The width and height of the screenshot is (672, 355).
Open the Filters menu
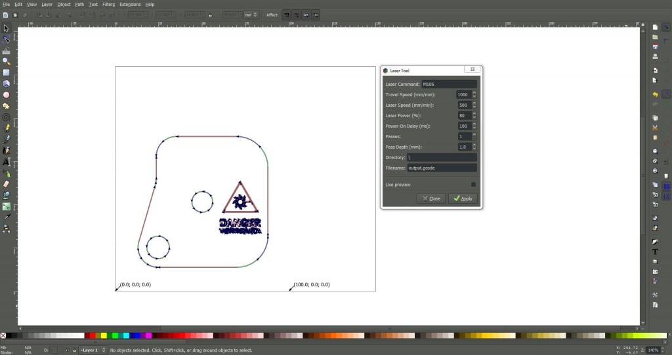(x=108, y=5)
